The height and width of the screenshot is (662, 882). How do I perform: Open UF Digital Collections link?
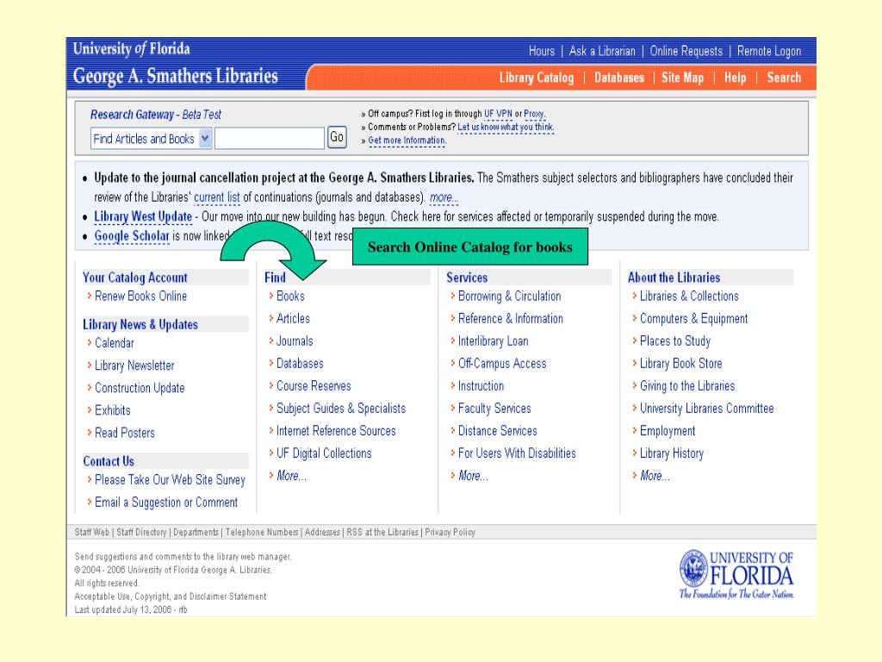(324, 453)
